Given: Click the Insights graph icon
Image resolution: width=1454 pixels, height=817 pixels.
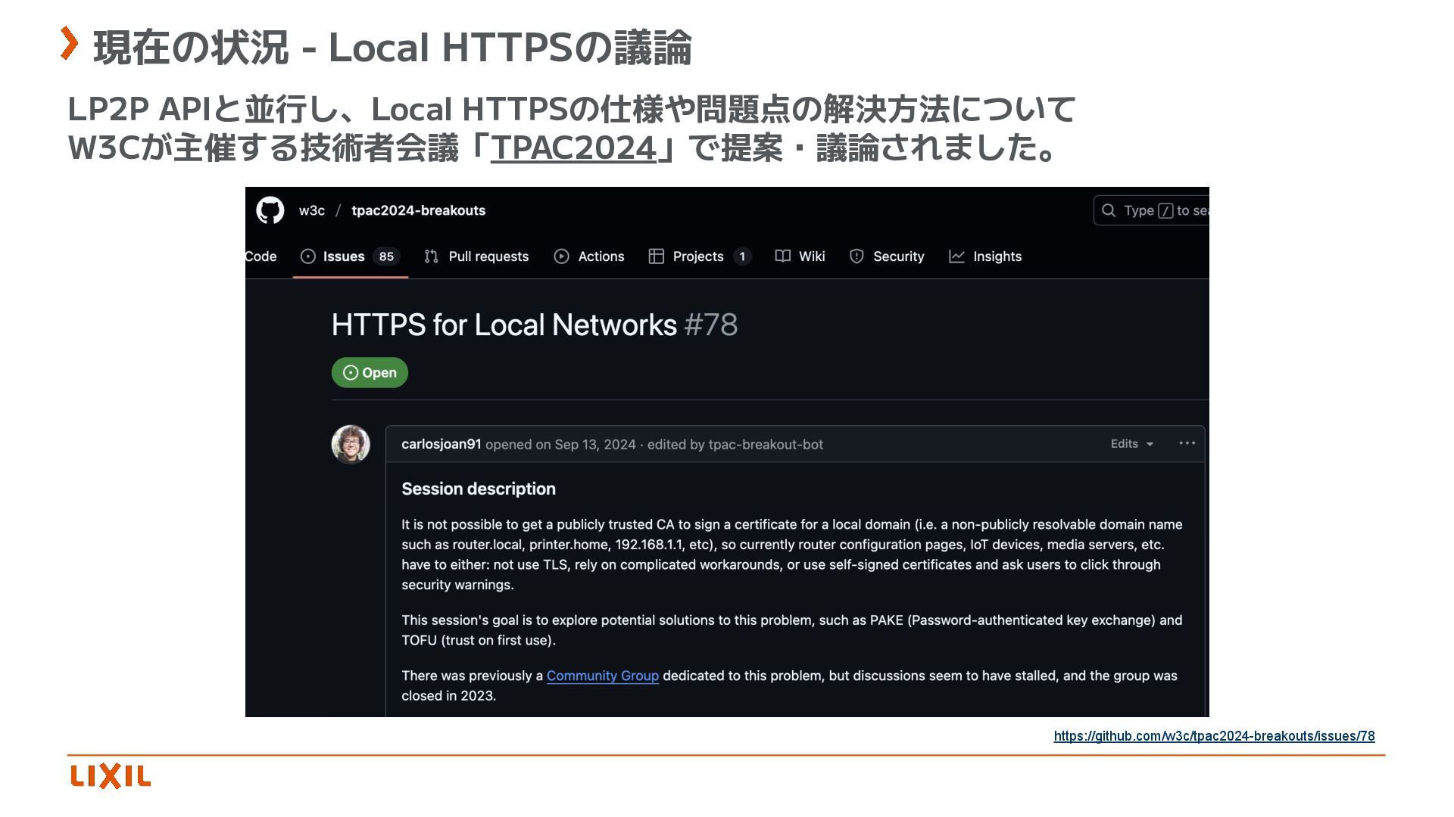Looking at the screenshot, I should pyautogui.click(x=957, y=256).
